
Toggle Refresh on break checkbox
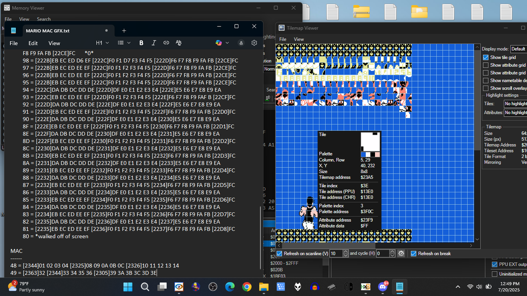414,253
